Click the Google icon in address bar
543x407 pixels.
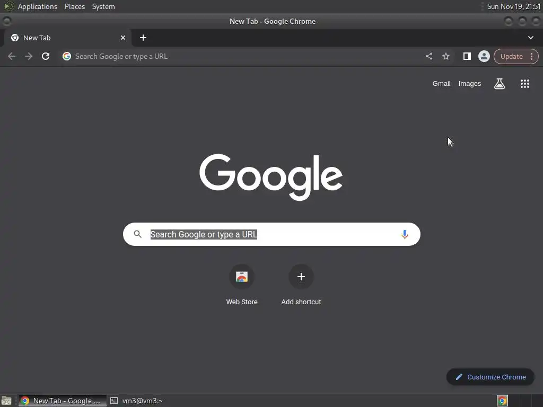click(x=67, y=56)
